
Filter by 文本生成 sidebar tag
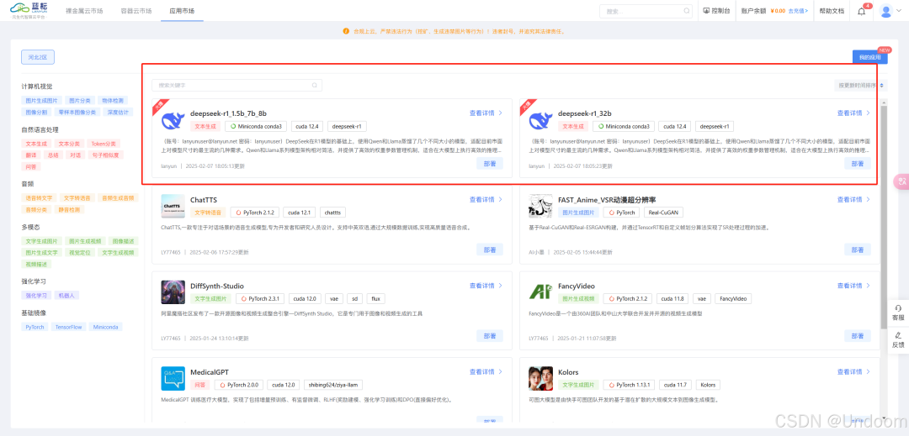tap(36, 144)
